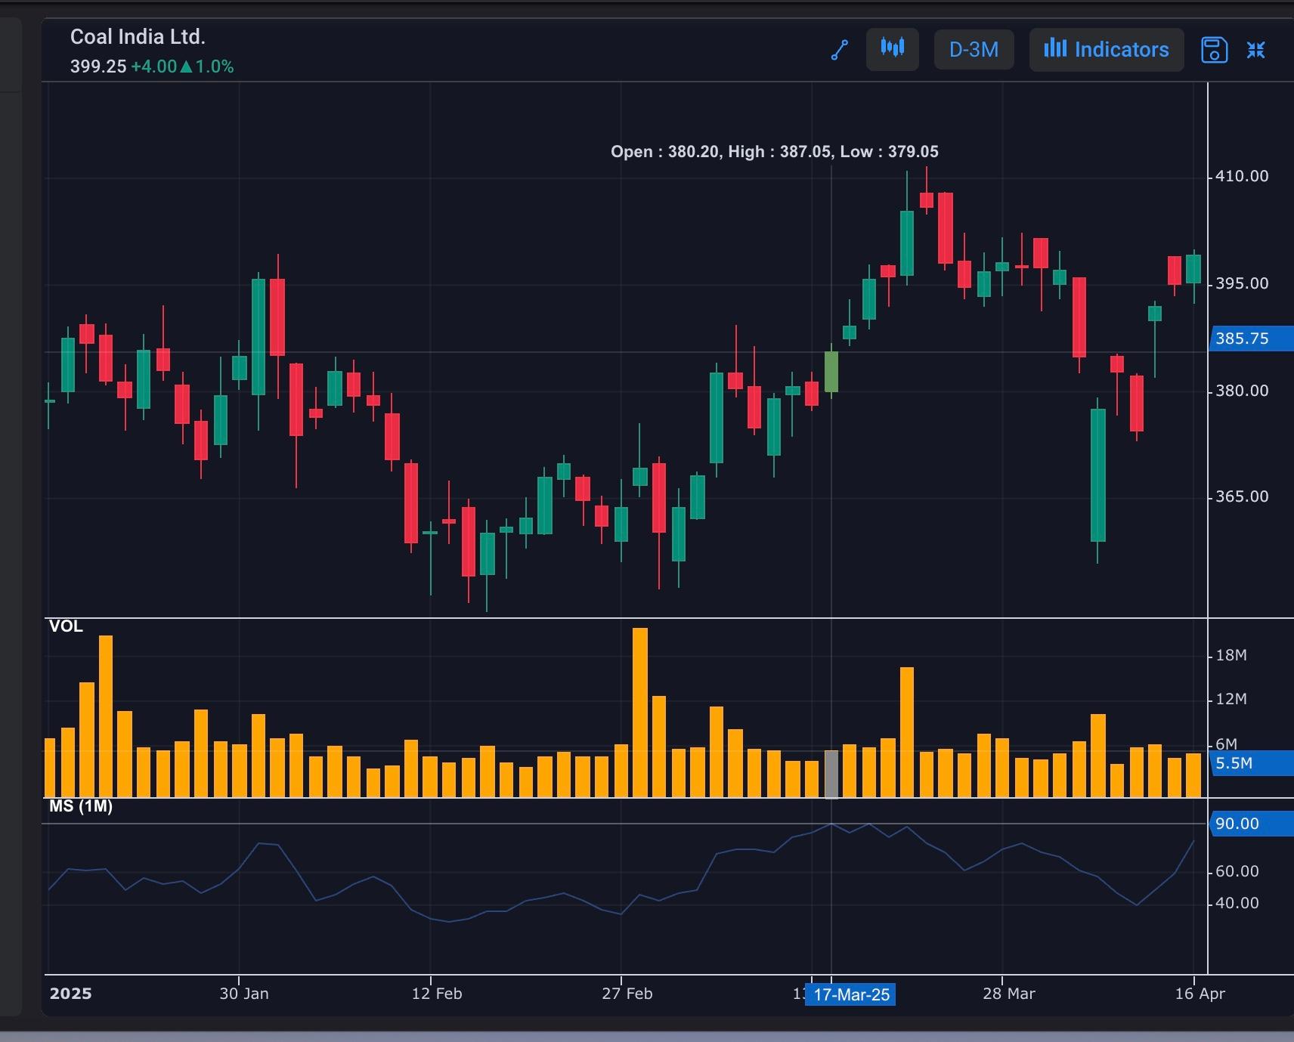Click the 90.00 MS indicator value label
1294x1042 pixels.
point(1252,823)
